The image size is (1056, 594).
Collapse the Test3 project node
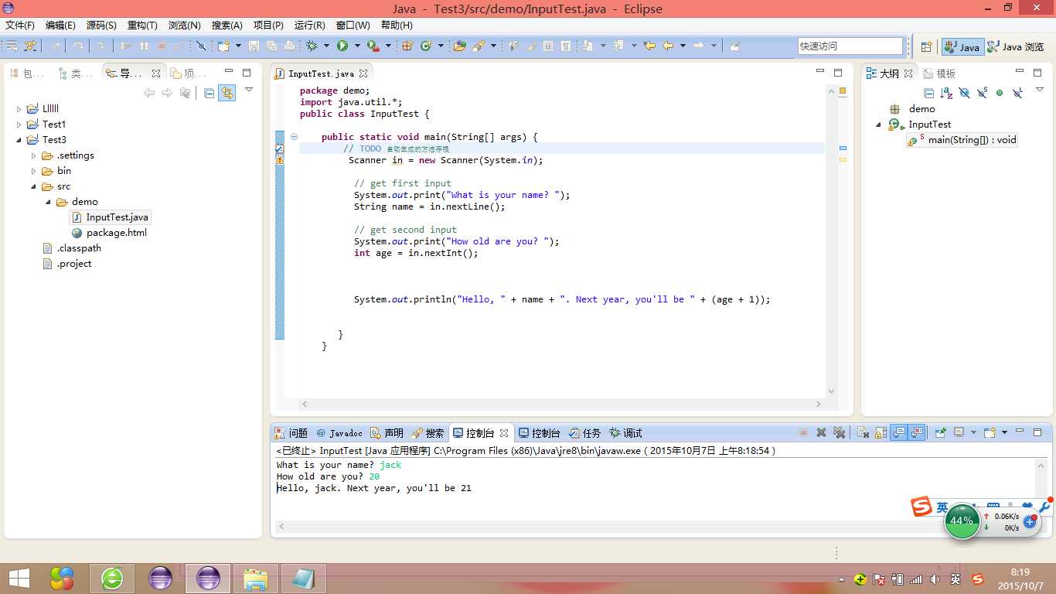(19, 140)
